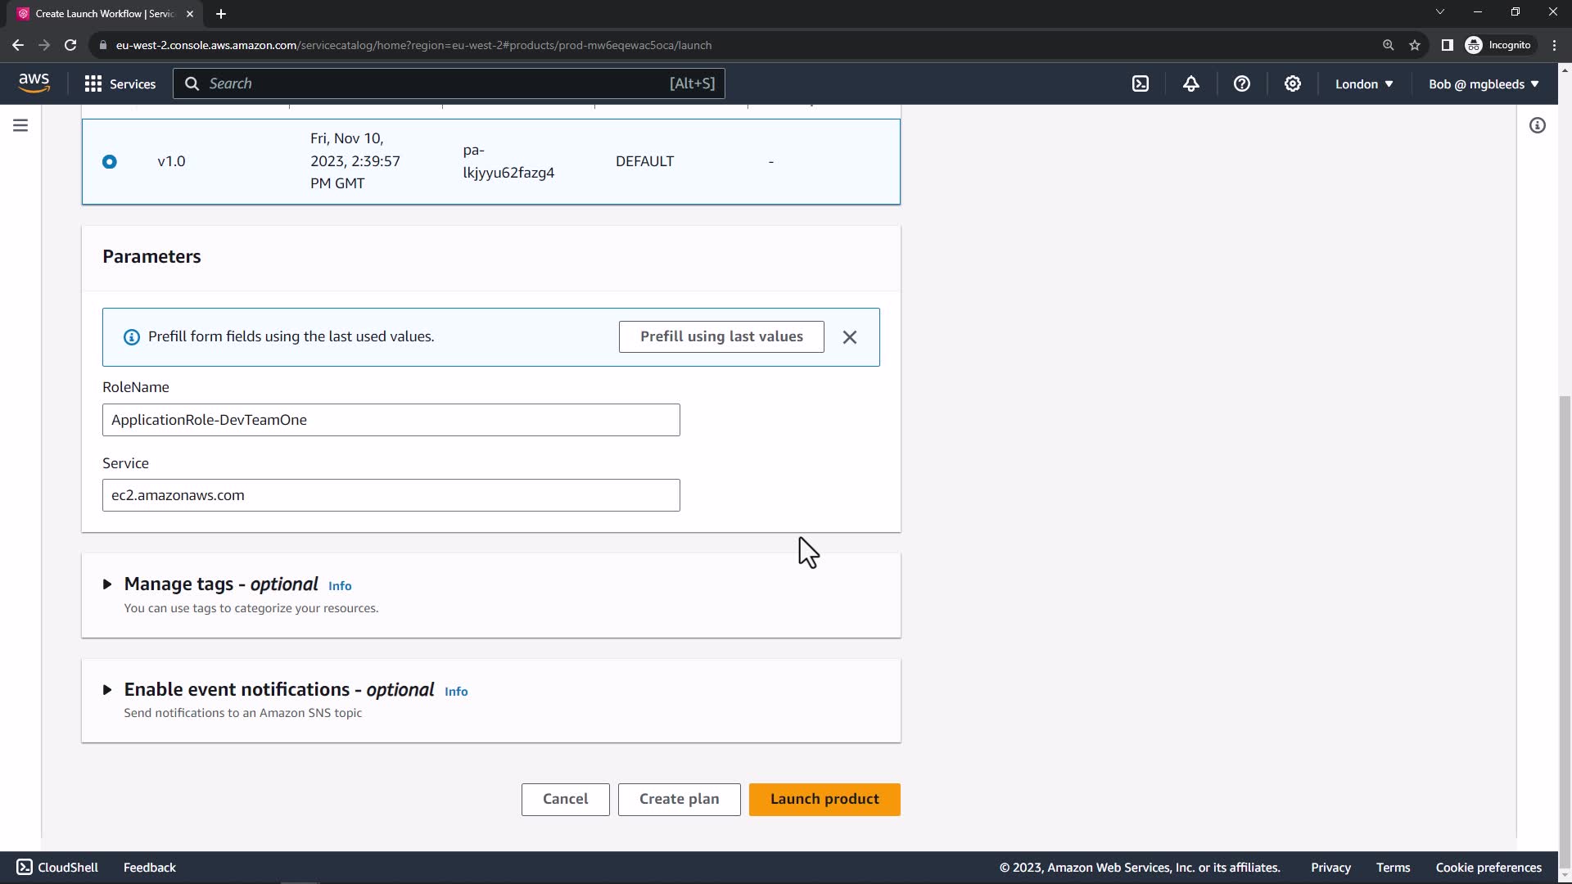The width and height of the screenshot is (1572, 884).
Task: Expand Enable event notifications section
Action: click(107, 690)
